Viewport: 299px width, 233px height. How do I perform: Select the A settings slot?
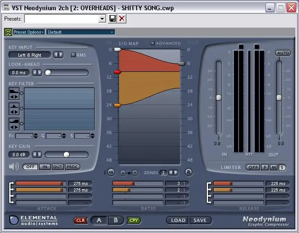(x=99, y=220)
